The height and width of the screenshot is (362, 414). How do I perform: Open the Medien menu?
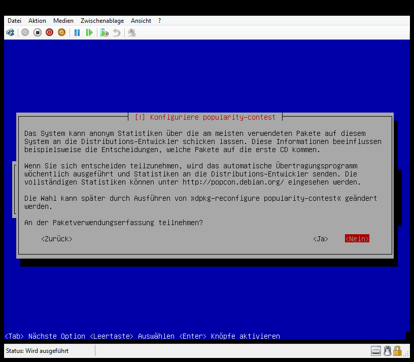[63, 21]
